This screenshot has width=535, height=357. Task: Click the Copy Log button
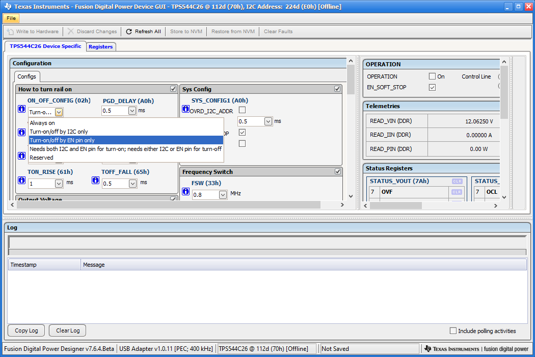point(26,330)
